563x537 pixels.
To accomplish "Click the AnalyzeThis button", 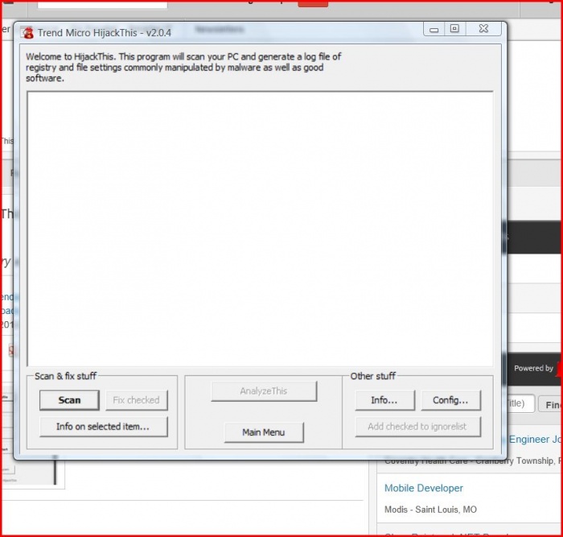I will 264,391.
